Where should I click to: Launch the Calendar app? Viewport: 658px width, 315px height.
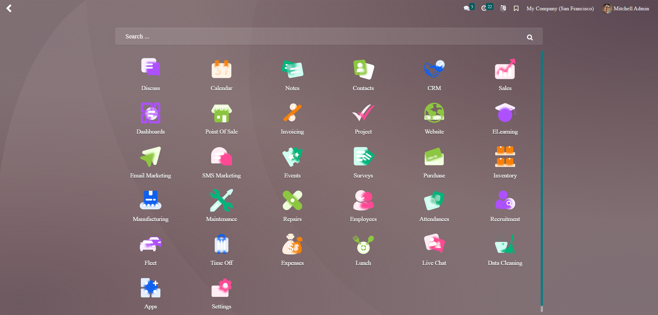tap(221, 74)
